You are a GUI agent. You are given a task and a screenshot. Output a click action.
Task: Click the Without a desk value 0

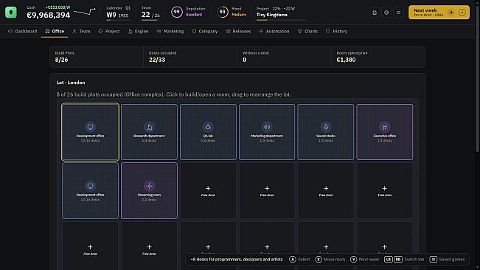[244, 60]
